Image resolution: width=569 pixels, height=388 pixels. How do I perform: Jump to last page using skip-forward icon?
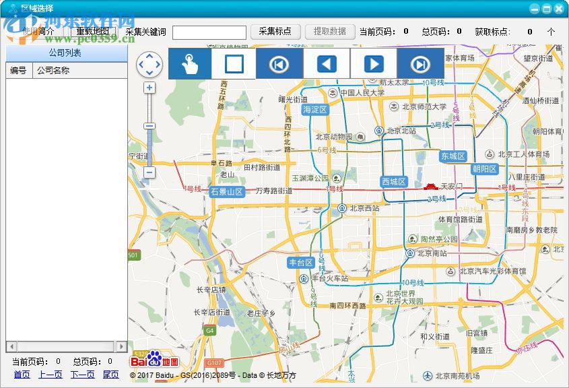coord(420,64)
